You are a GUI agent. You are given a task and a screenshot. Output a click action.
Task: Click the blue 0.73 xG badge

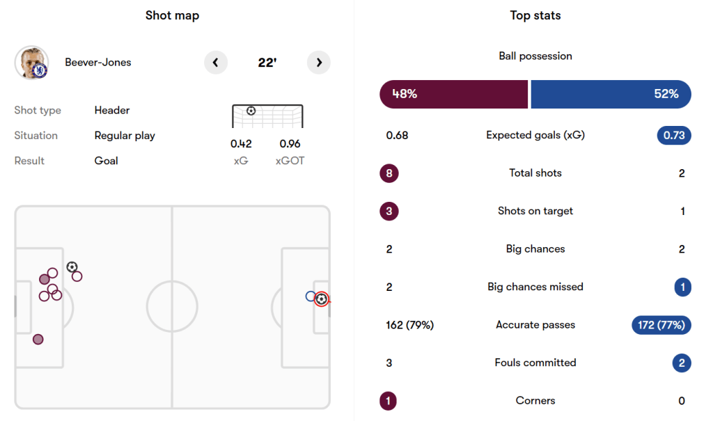click(674, 135)
